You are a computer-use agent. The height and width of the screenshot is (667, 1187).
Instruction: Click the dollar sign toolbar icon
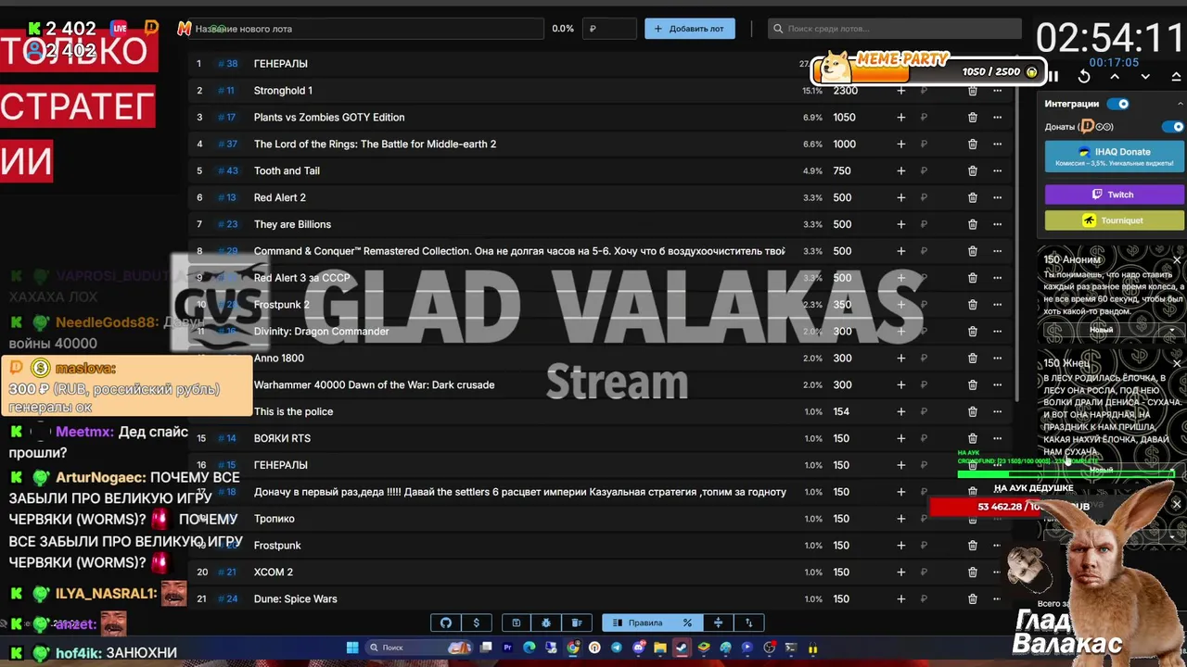click(x=477, y=623)
